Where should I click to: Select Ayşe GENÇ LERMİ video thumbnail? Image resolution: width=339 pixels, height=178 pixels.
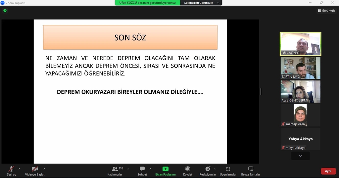tap(301, 92)
